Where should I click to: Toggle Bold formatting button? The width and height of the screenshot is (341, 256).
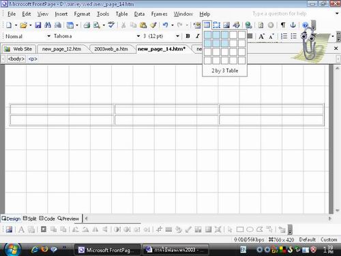(188, 36)
